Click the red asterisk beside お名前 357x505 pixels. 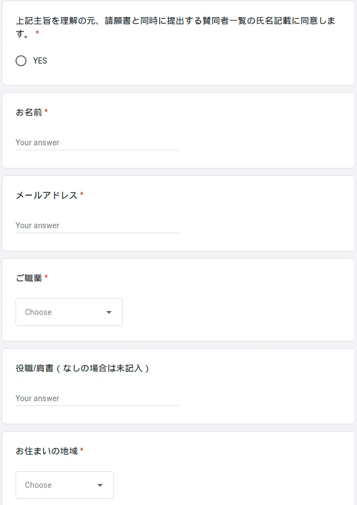[46, 112]
